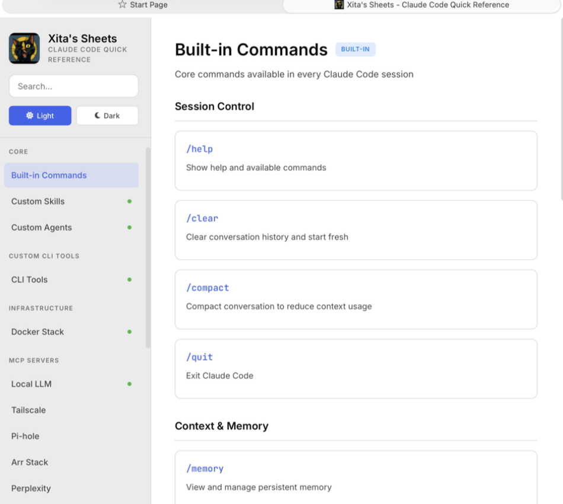Click the star icon on Start Page tab
This screenshot has height=504, width=563.
coord(123,5)
